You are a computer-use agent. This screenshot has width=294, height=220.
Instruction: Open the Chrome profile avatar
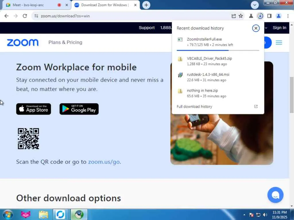[x=278, y=16]
